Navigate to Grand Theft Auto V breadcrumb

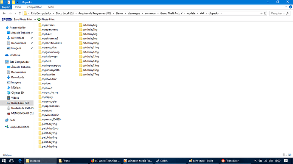click(171, 13)
